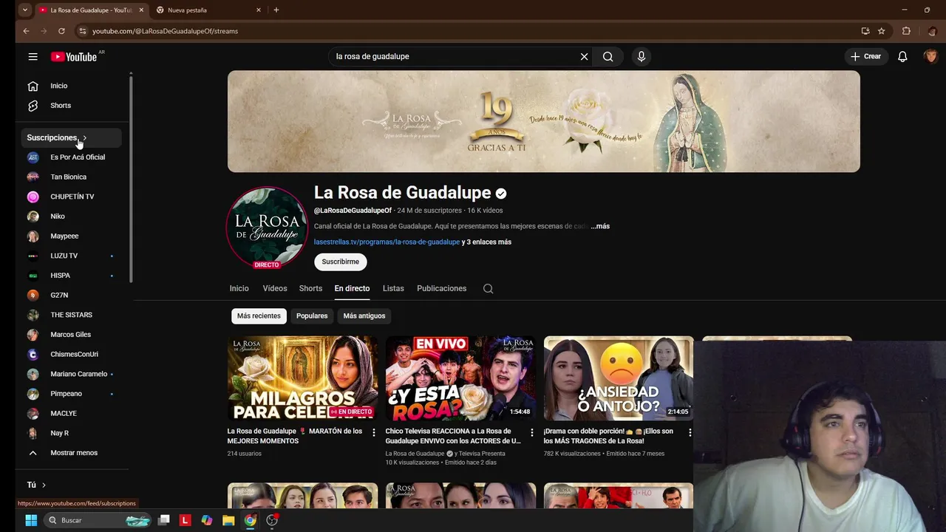Image resolution: width=946 pixels, height=532 pixels.
Task: Select the Más antiguos filter chip
Action: (x=364, y=316)
